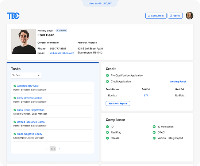200x166 pixels.
Task: Click Fred Bean name heading
Action: point(46,35)
